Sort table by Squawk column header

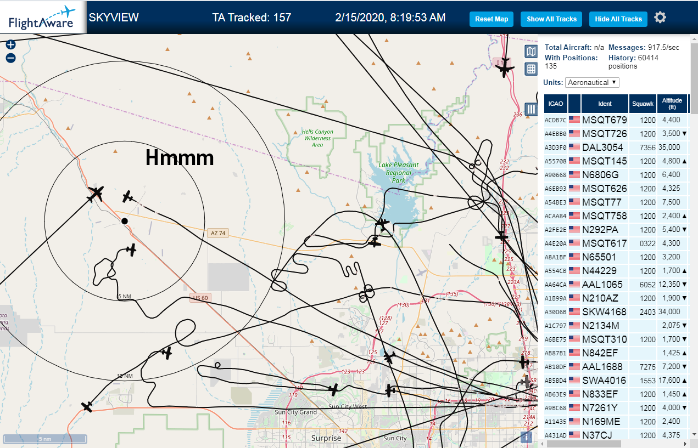pos(643,104)
